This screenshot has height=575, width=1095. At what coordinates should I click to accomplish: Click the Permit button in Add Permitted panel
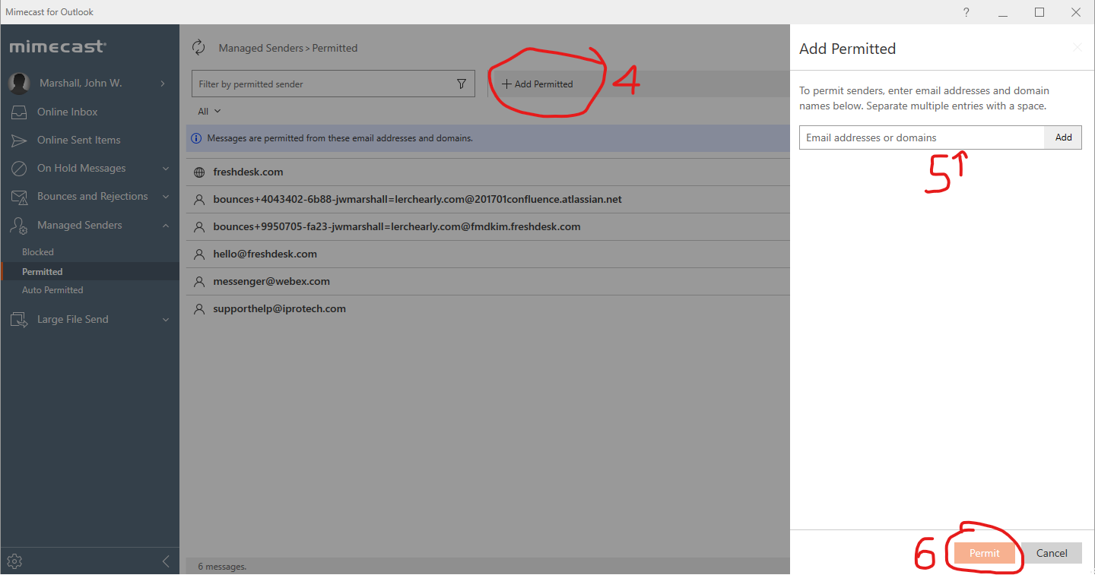[985, 553]
